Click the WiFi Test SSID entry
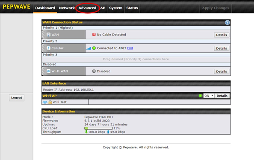 point(59,102)
